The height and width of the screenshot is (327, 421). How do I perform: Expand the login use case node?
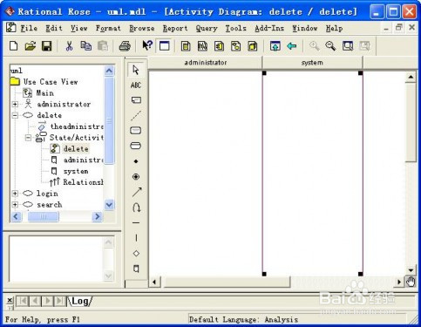[15, 194]
